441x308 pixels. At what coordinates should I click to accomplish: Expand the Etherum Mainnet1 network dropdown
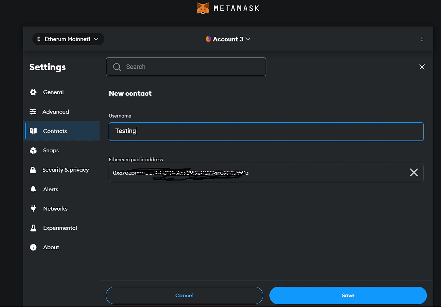point(68,39)
